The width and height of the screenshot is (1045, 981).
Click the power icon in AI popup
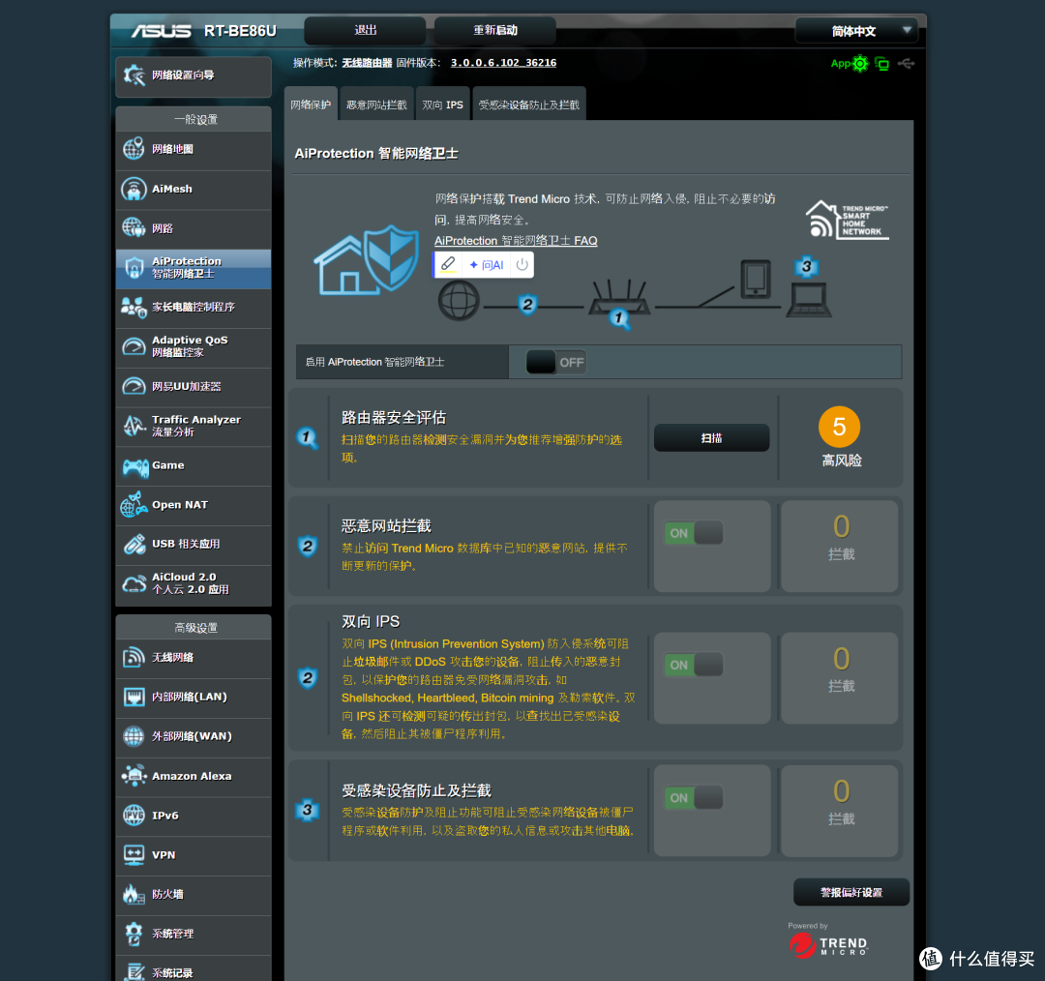(x=522, y=264)
